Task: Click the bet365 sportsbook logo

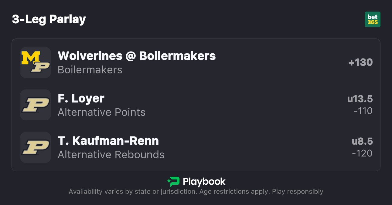Action: (372, 19)
